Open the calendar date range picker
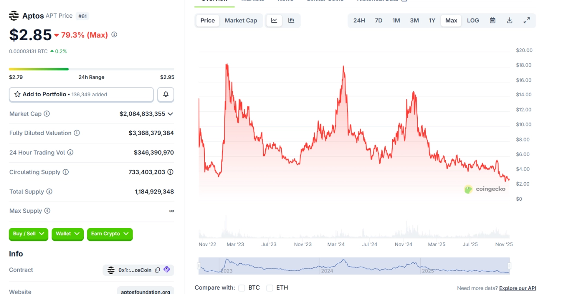The height and width of the screenshot is (294, 562). [492, 20]
